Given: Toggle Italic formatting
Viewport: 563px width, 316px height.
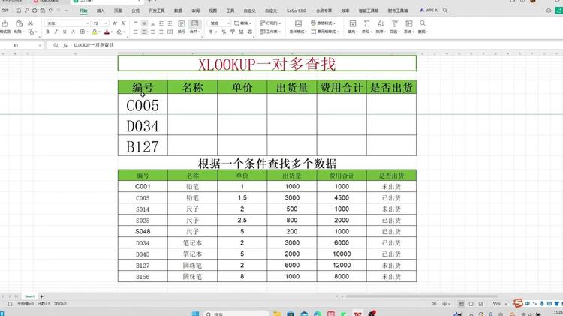Looking at the screenshot, I should click(x=56, y=32).
